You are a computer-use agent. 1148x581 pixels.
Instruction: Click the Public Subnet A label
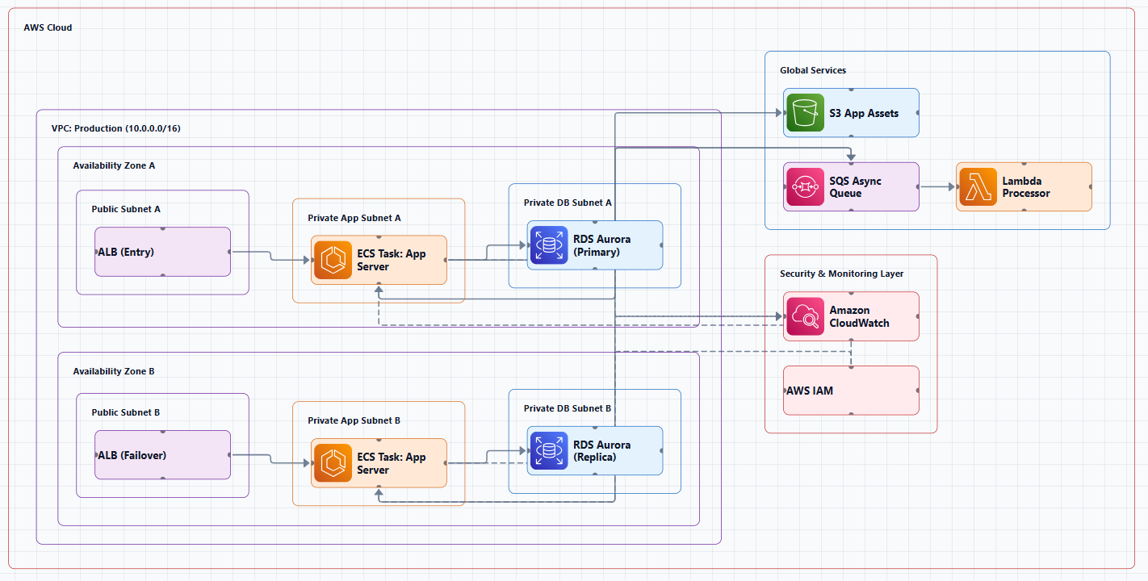tap(126, 209)
